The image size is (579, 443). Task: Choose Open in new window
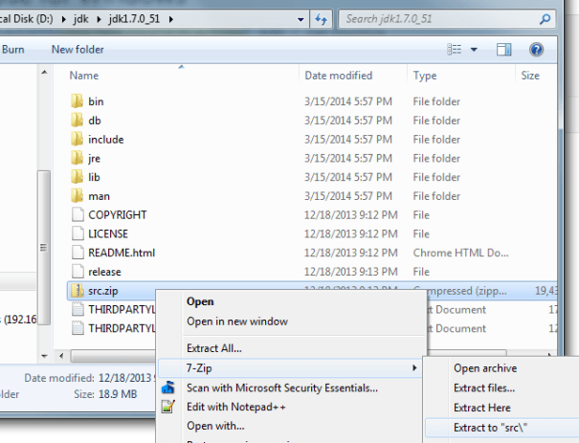coord(237,321)
